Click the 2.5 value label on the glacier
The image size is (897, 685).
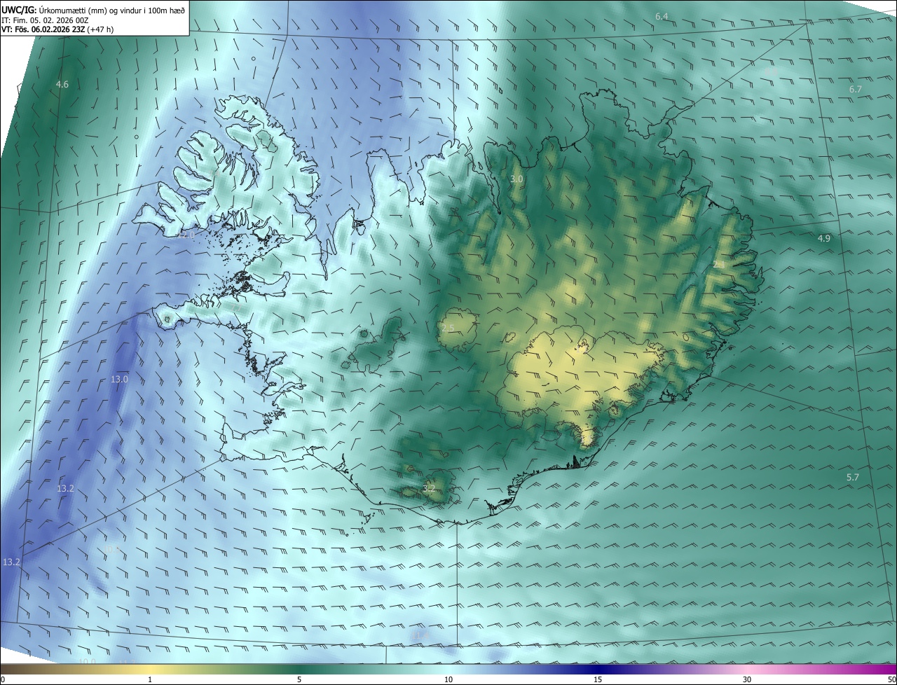[448, 328]
